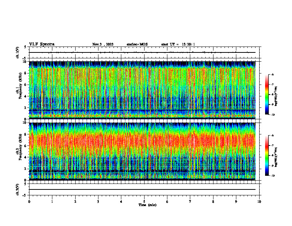Click the ch.1 spectrogram color bar
The image size is (292, 226).
[x=267, y=95]
